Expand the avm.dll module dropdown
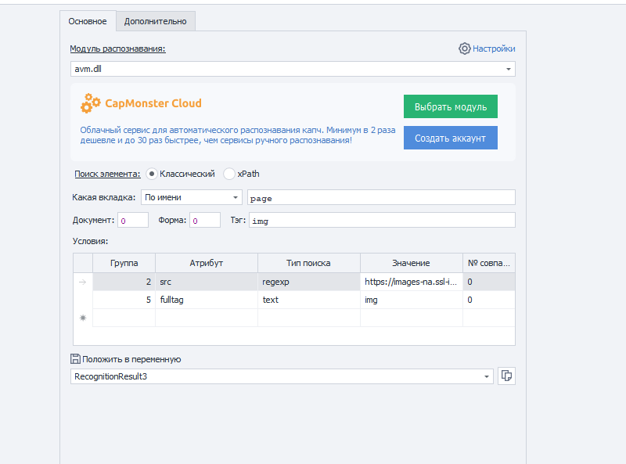The image size is (626, 464). coord(509,69)
